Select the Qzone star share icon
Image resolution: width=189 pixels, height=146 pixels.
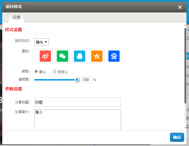click(97, 56)
